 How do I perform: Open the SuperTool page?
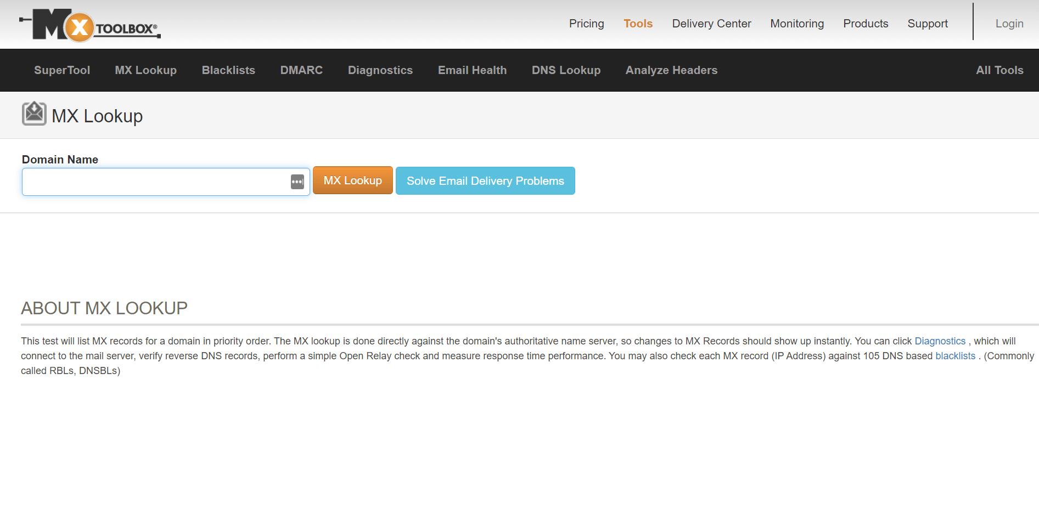click(x=61, y=70)
